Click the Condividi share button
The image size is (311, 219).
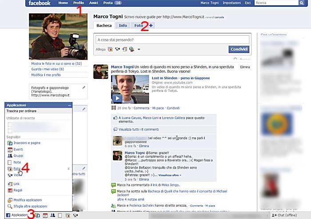239,49
